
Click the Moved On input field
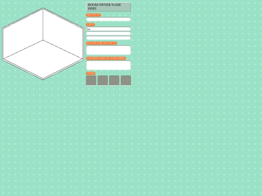(x=109, y=19)
